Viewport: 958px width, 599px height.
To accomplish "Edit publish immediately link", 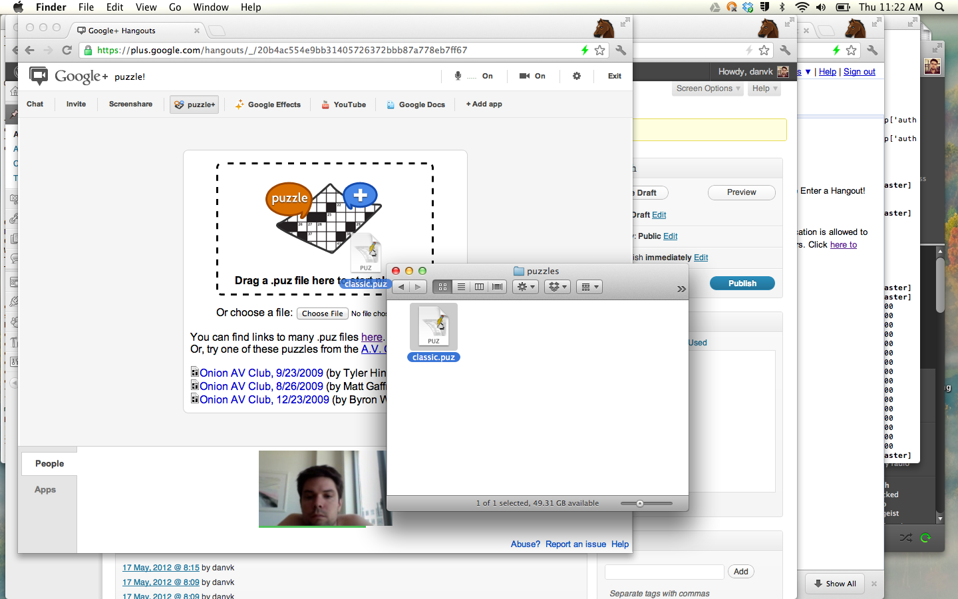I will [x=701, y=258].
